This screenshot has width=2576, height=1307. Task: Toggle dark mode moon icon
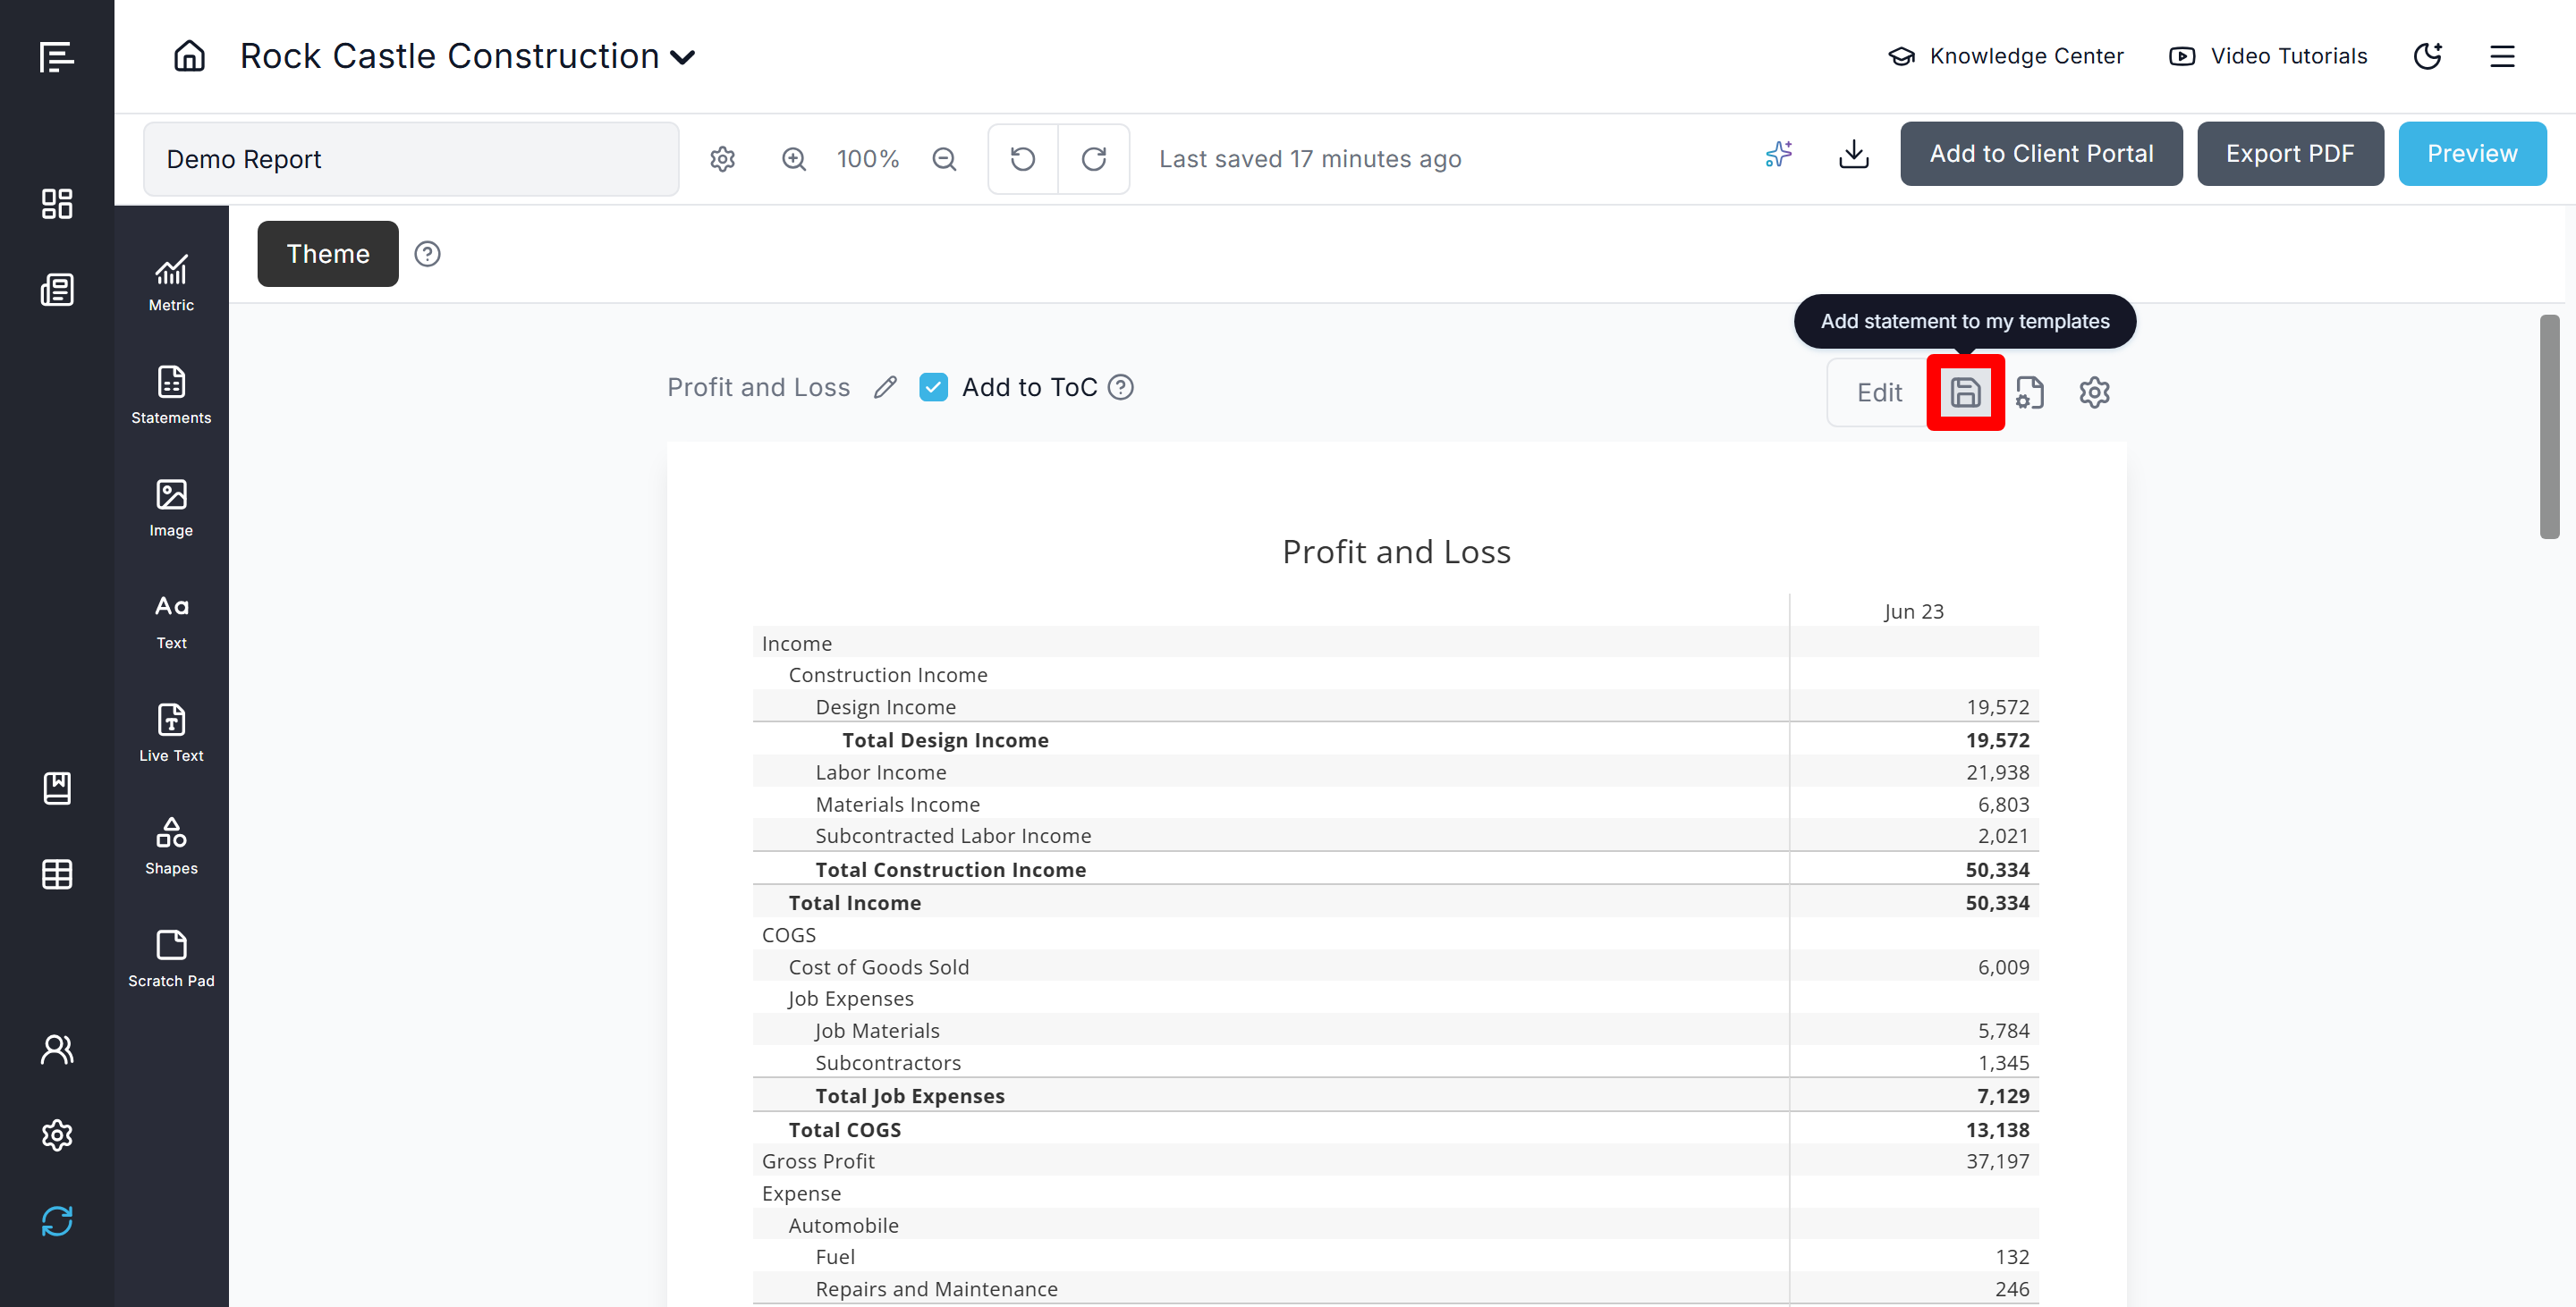(2427, 56)
